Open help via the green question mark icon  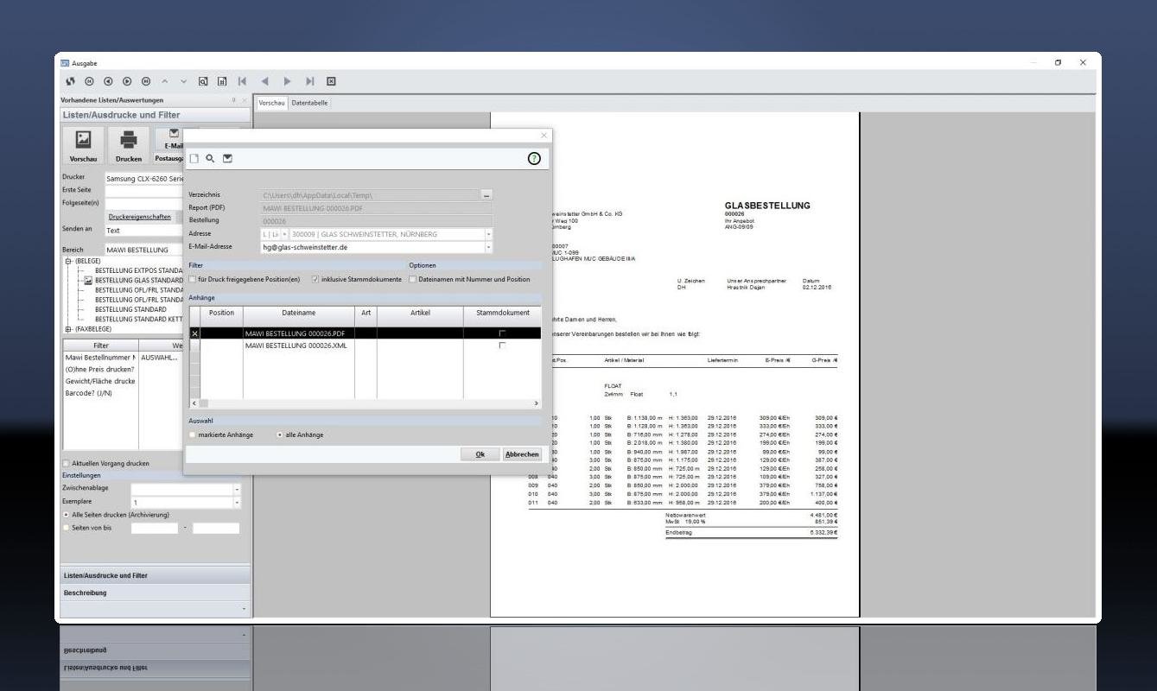point(535,159)
